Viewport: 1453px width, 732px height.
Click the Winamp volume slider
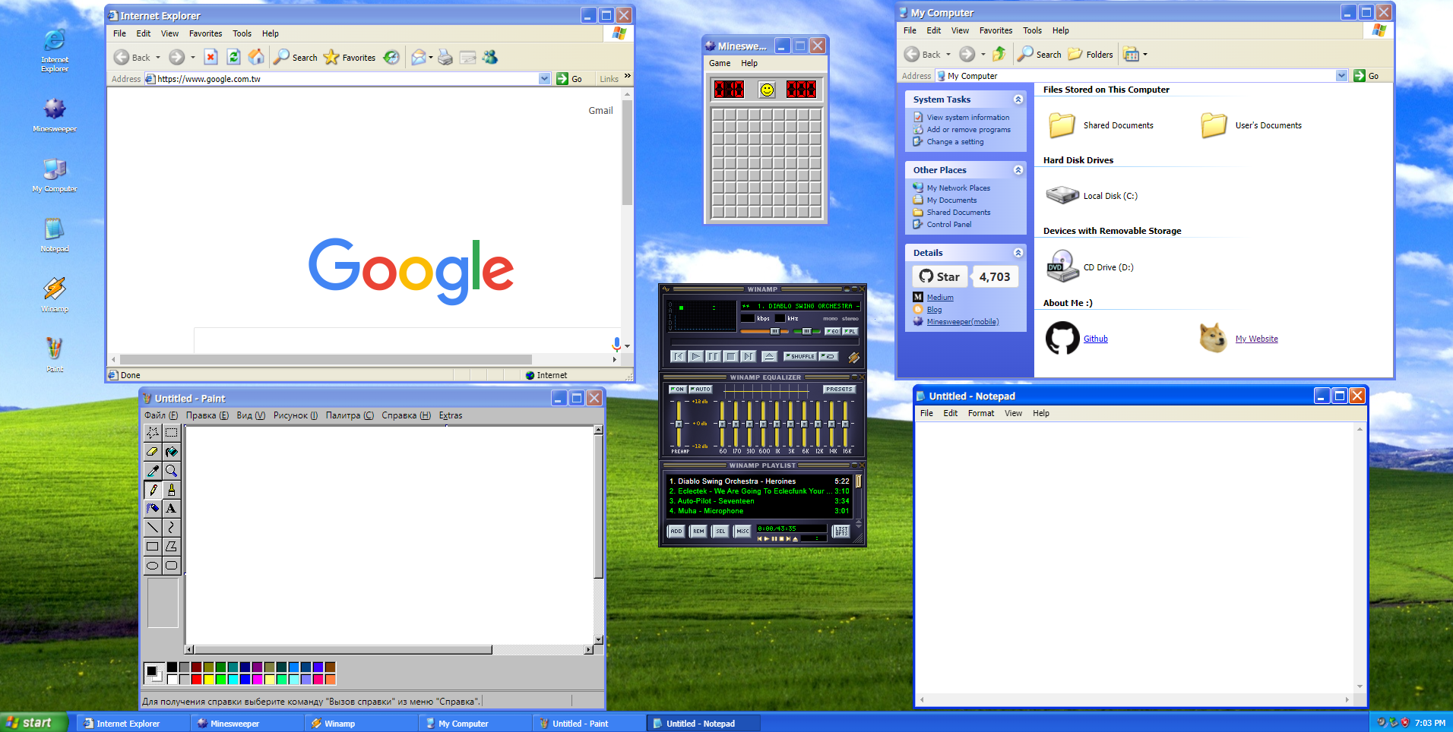765,331
